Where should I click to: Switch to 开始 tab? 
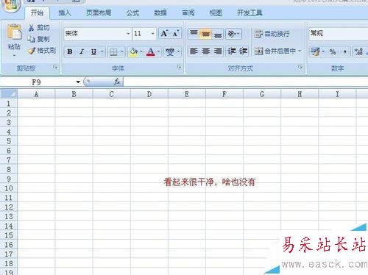[37, 12]
